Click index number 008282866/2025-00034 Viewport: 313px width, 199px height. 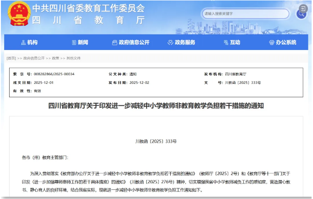click(54, 74)
